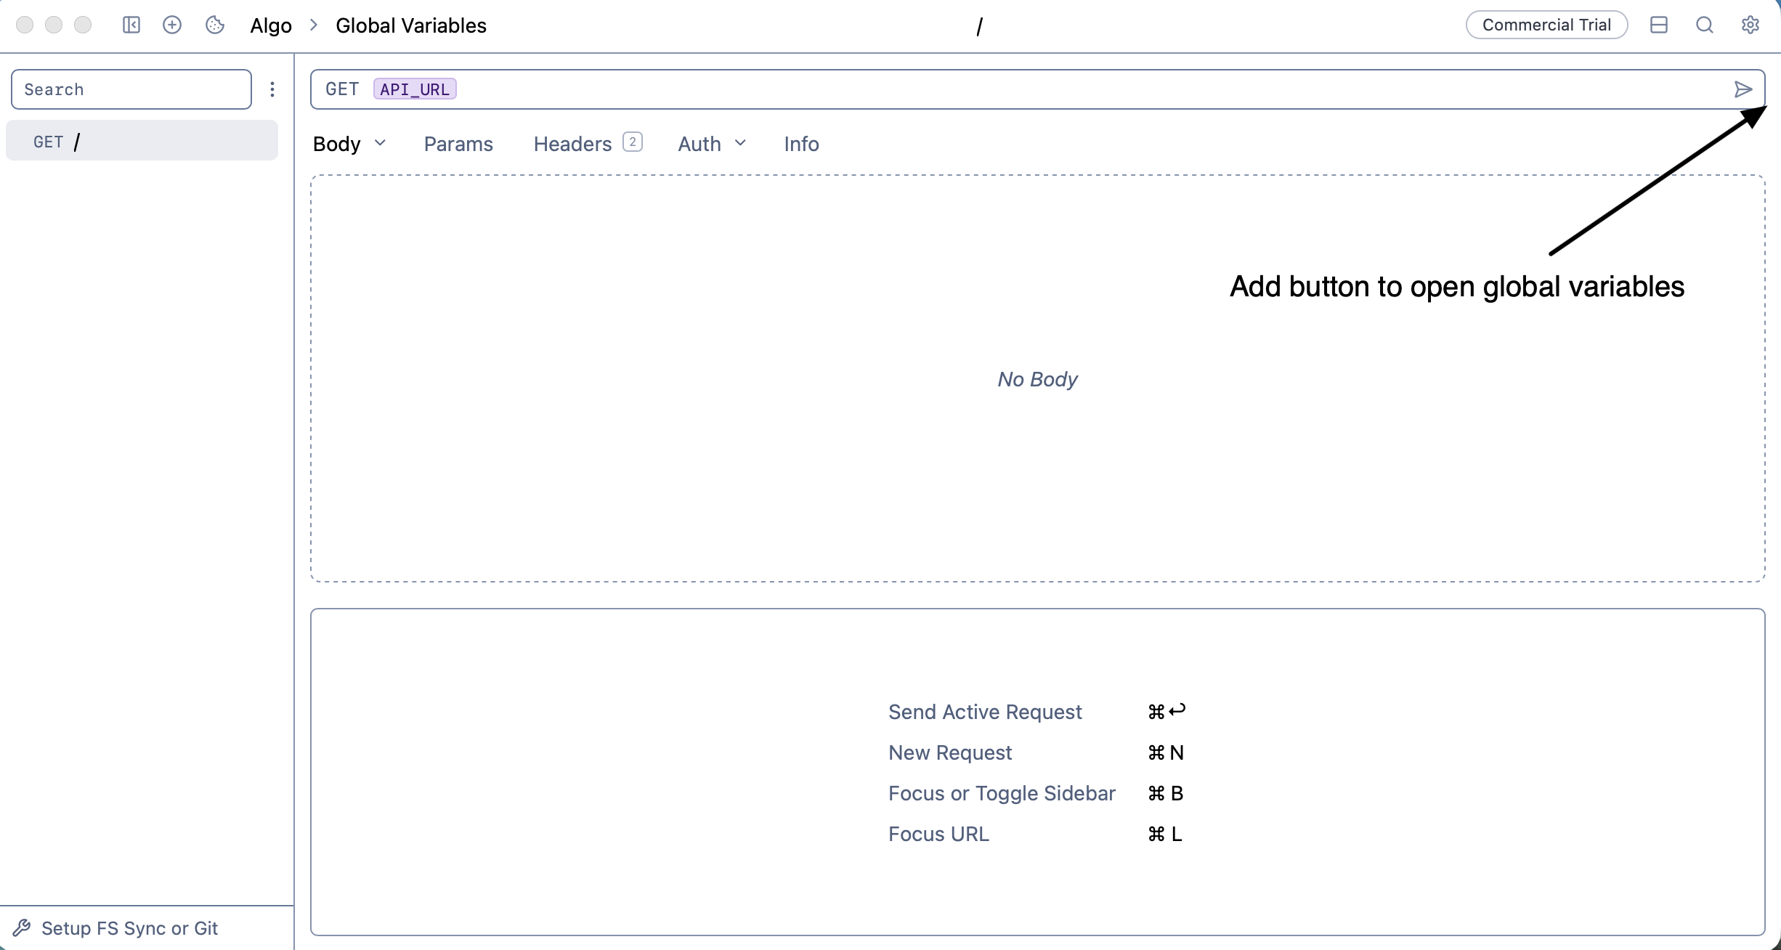Open the cookie jar icon

point(215,25)
